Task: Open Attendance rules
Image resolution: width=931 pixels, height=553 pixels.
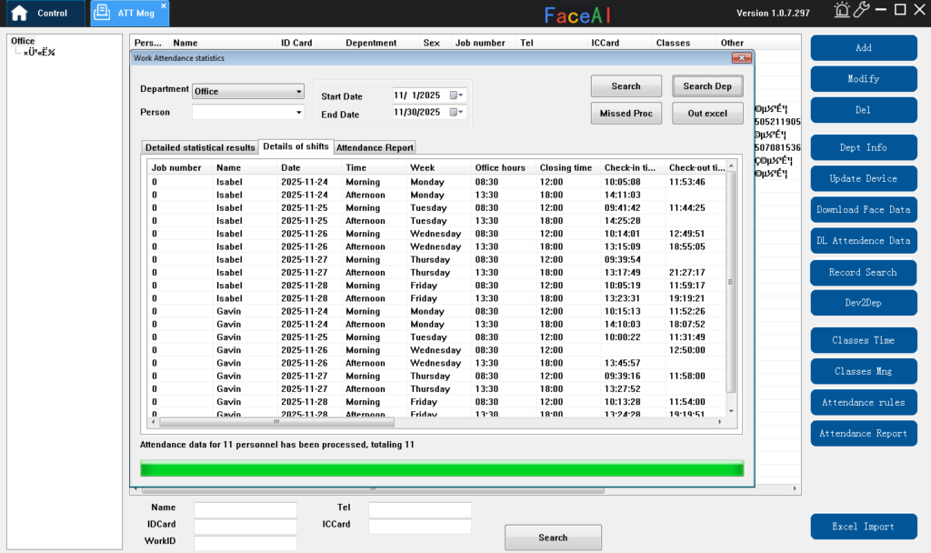Action: [x=864, y=403]
